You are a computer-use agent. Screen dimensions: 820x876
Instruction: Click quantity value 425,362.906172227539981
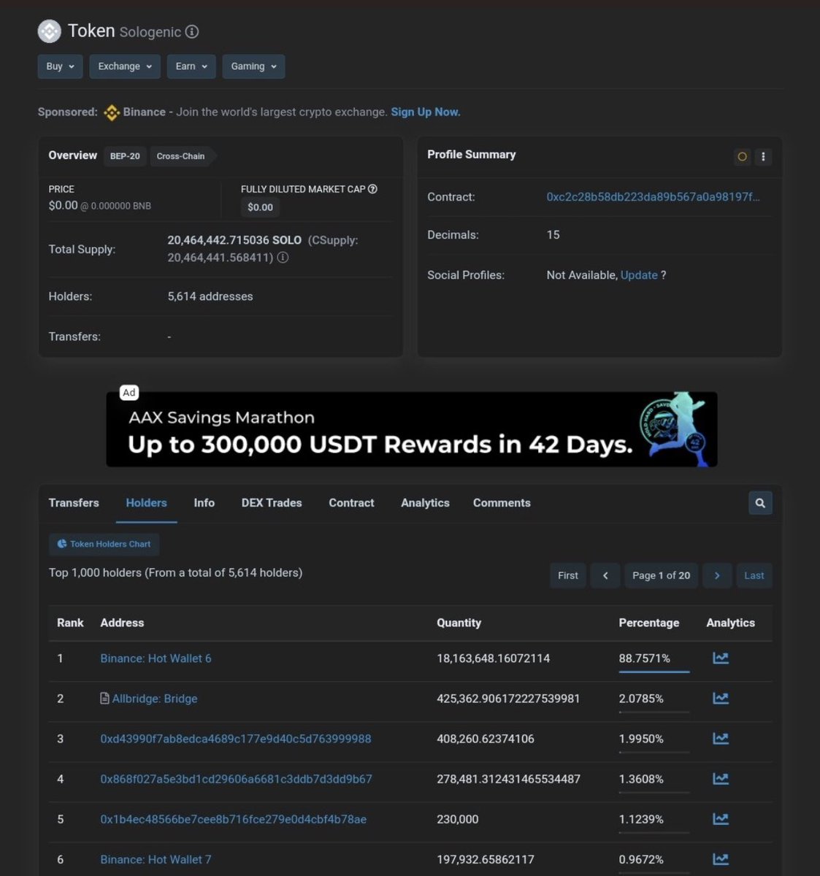pyautogui.click(x=508, y=699)
